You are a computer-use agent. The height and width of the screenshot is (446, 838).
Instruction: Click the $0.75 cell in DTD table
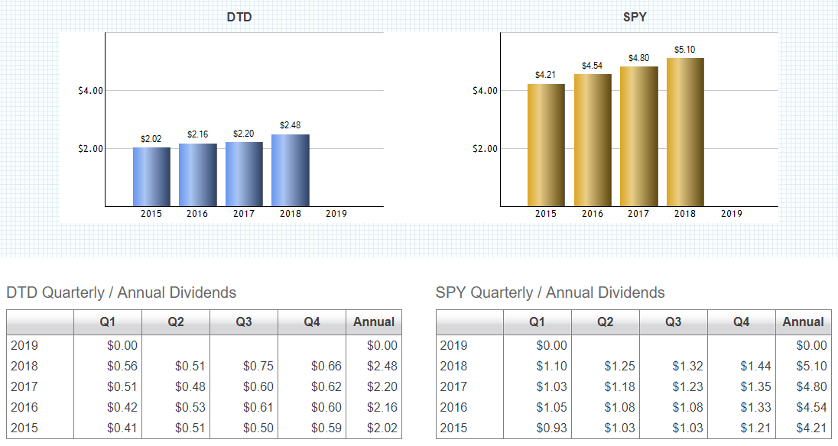coord(258,367)
